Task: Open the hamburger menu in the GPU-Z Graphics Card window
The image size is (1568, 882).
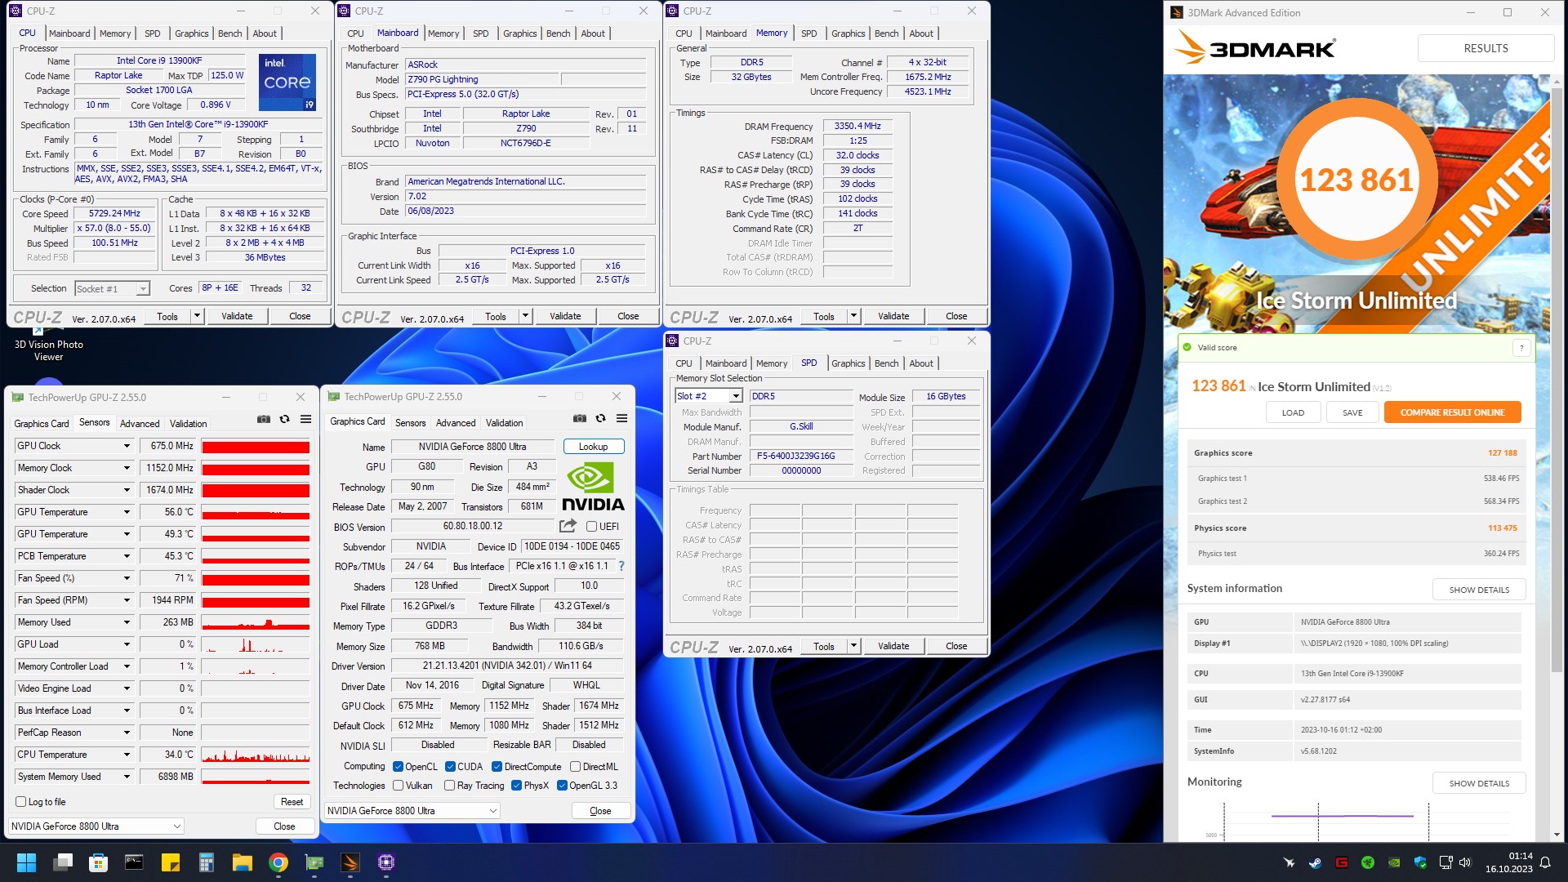Action: coord(621,418)
